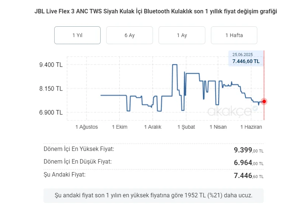Click the akakçe watermark logo
The image size is (290, 204).
click(x=229, y=111)
